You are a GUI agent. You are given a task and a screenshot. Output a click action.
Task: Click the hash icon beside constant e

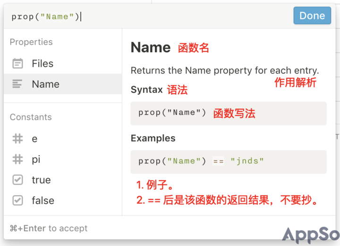[x=17, y=139]
